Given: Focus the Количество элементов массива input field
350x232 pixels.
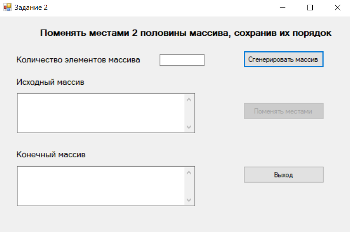Looking at the screenshot, I should click(x=182, y=60).
